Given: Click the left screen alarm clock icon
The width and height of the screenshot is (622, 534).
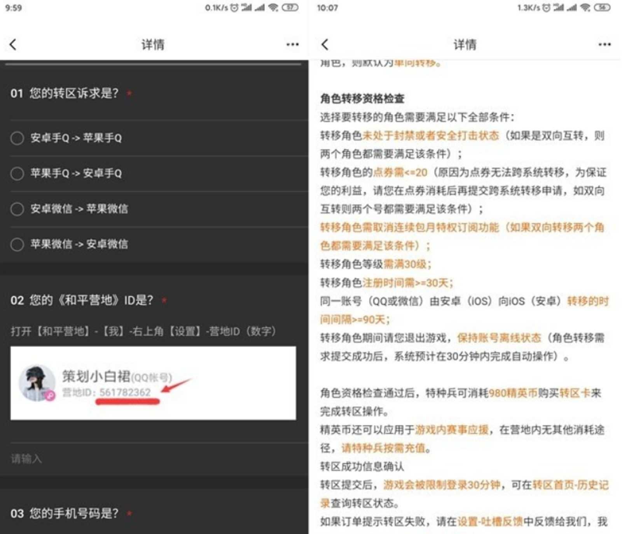Looking at the screenshot, I should tap(234, 7).
